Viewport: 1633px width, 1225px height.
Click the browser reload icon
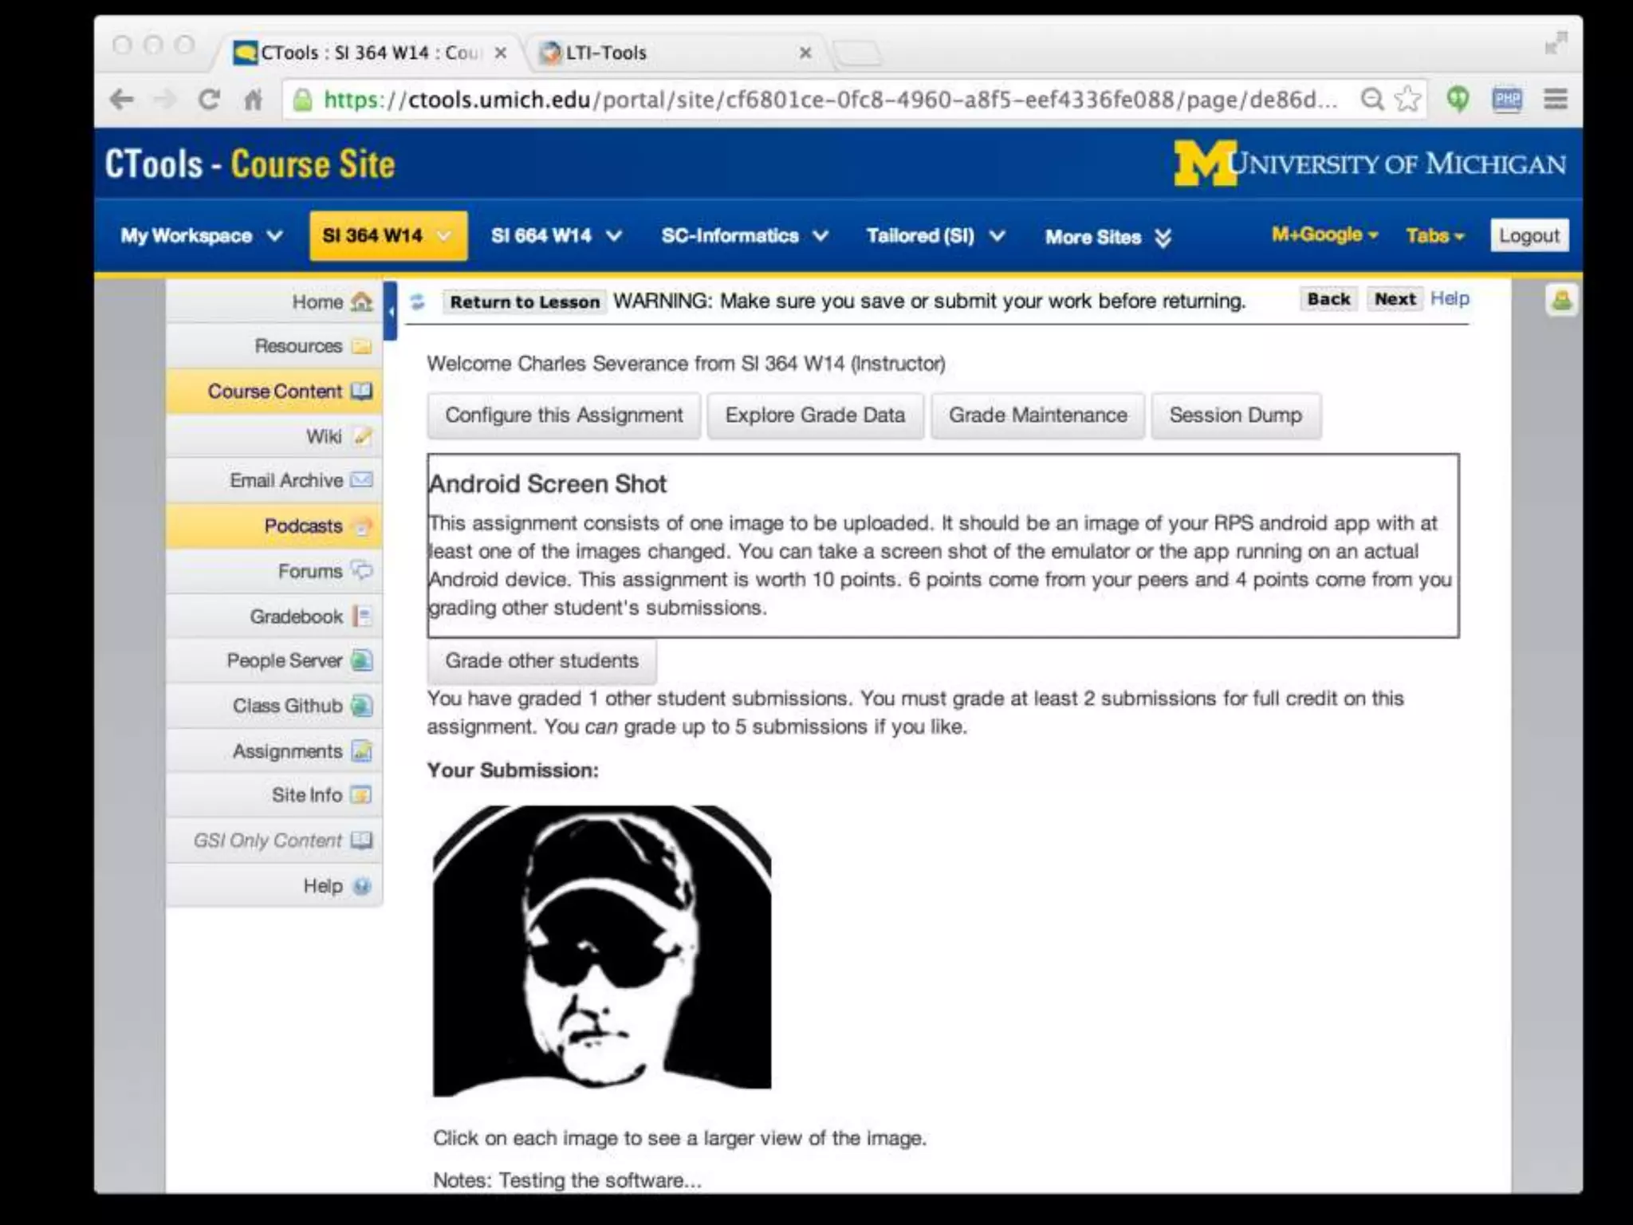point(209,100)
